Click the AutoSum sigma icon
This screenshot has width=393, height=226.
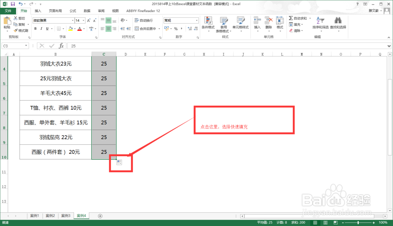(291, 18)
